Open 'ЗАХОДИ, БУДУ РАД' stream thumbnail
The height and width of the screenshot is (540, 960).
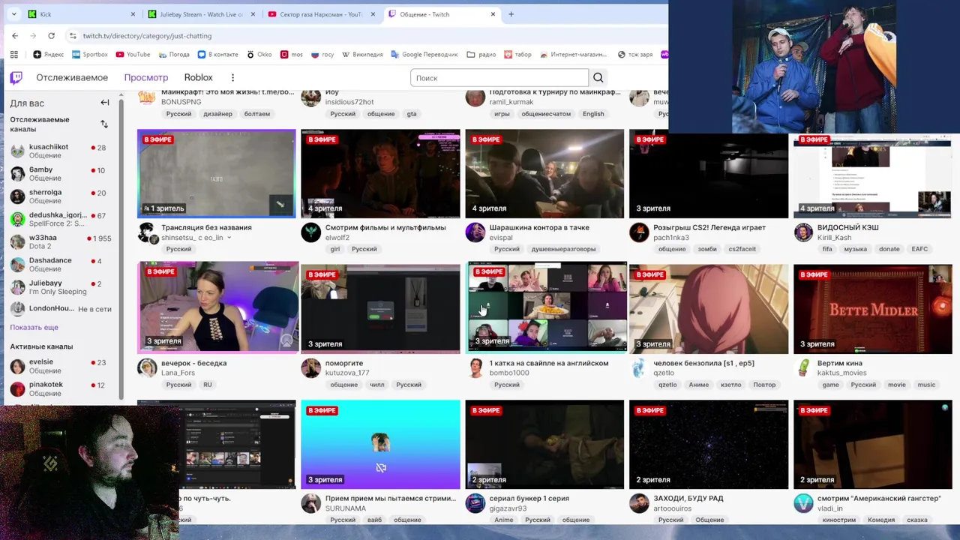click(x=709, y=445)
